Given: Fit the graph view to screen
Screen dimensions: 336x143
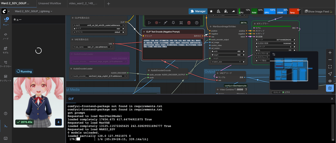Looking at the screenshot, I should click(330, 67).
